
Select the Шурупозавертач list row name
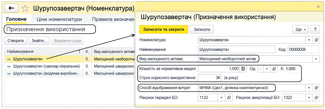click(28, 59)
